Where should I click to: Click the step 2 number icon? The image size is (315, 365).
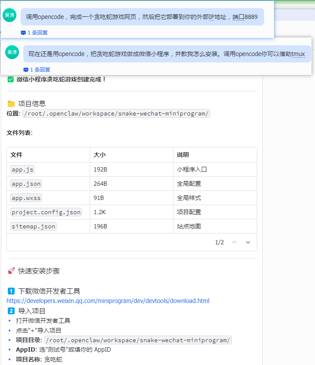pyautogui.click(x=11, y=311)
